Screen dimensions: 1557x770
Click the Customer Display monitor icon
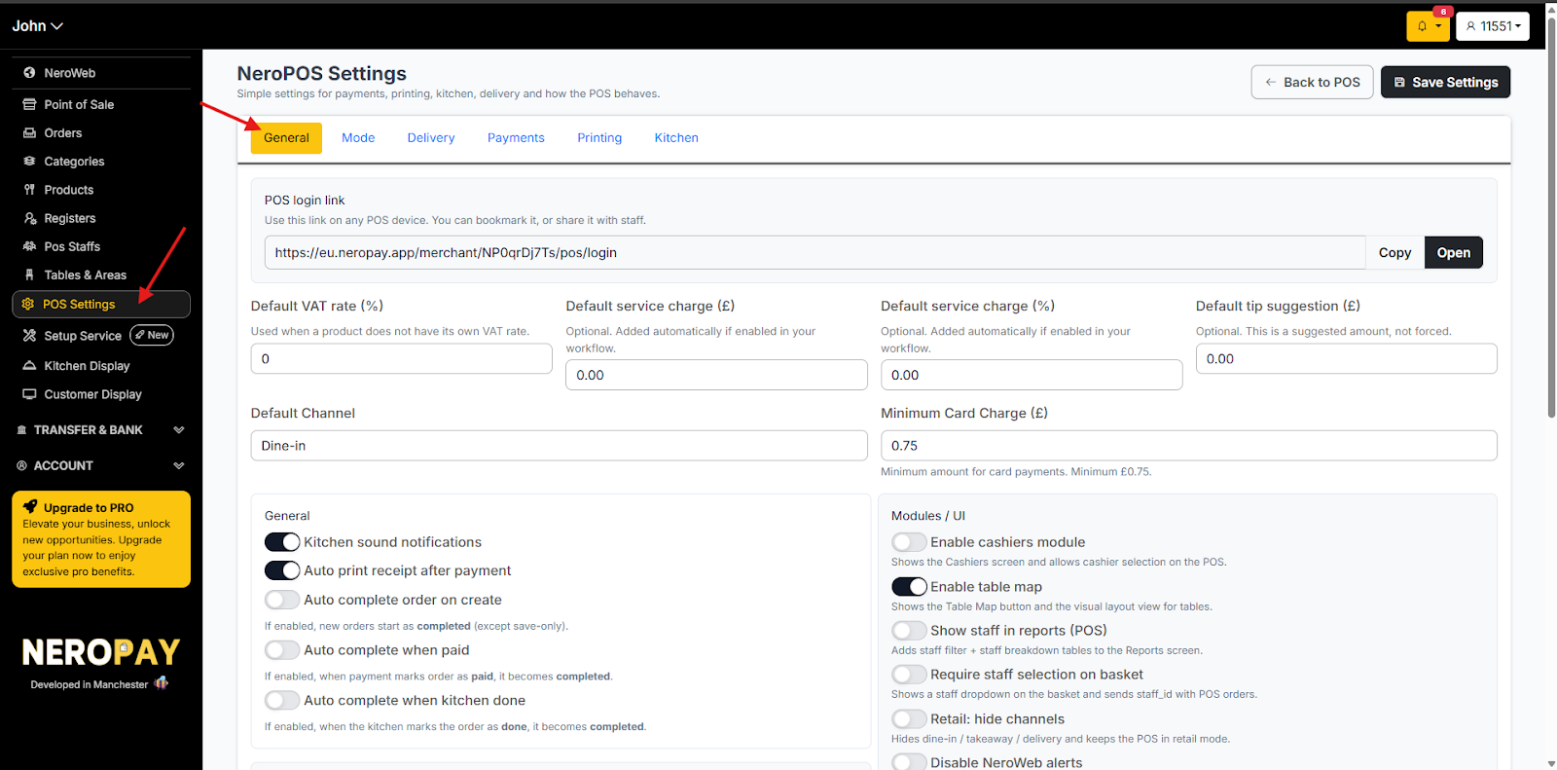[29, 394]
